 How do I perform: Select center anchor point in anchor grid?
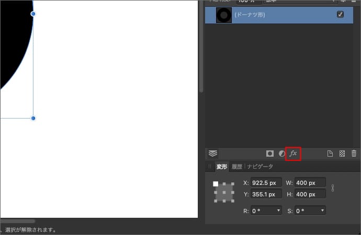224,192
